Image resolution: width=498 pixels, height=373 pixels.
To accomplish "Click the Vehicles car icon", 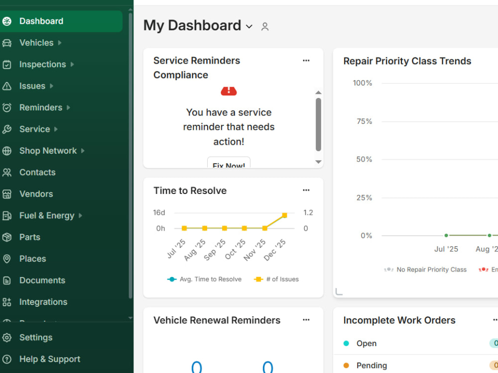I will coord(6,43).
